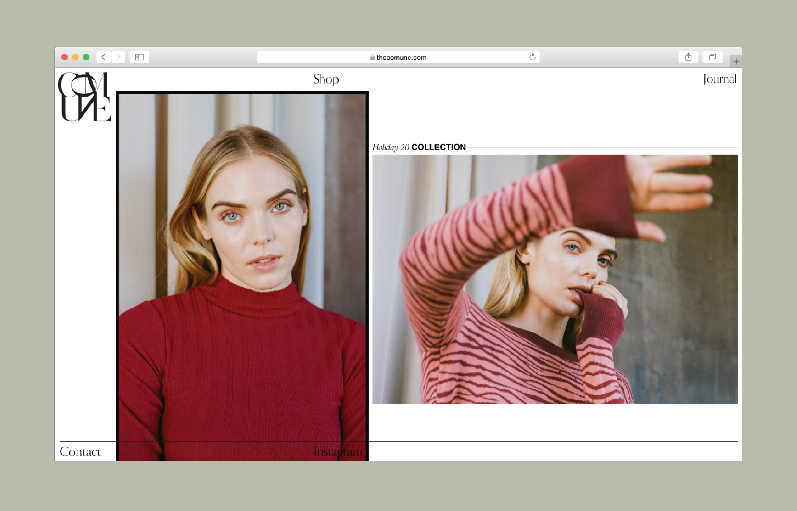Click the Comune logo
This screenshot has width=797, height=511.
tap(84, 97)
